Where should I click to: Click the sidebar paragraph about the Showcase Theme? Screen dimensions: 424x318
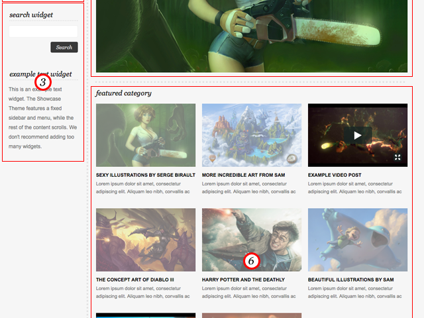pyautogui.click(x=42, y=118)
